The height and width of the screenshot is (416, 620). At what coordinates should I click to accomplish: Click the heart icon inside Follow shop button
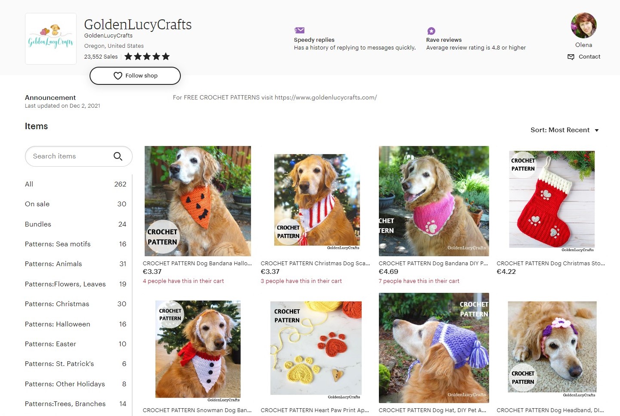pos(118,76)
